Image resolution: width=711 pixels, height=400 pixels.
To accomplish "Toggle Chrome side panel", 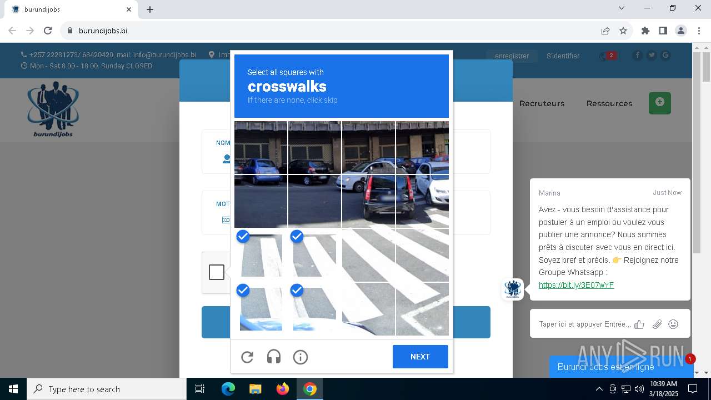I will pyautogui.click(x=663, y=31).
